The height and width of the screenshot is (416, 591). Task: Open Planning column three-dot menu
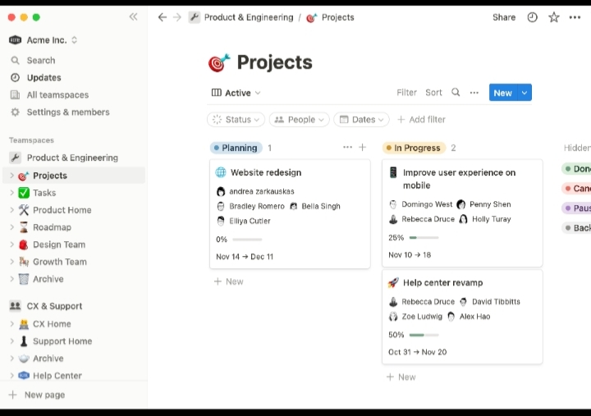coord(347,148)
